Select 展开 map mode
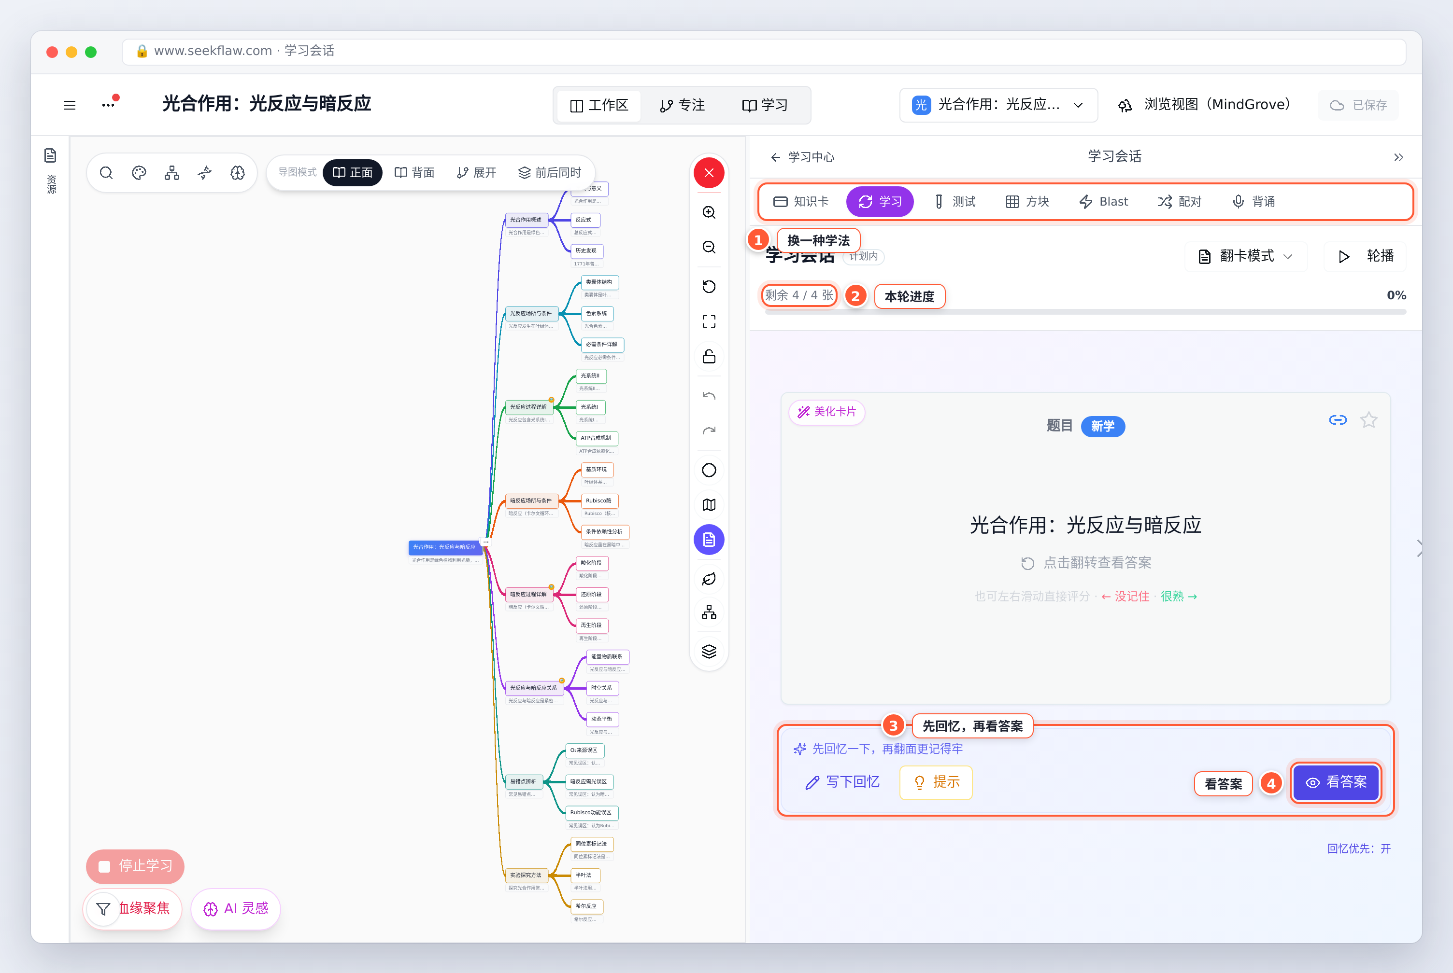This screenshot has height=973, width=1453. [x=476, y=172]
